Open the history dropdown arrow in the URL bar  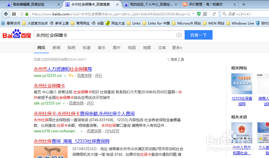194,14
